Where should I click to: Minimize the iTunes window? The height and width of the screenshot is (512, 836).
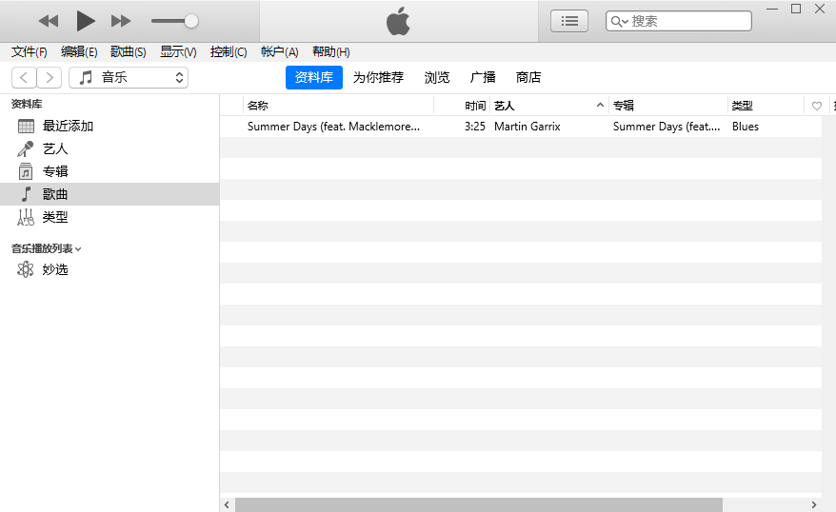[x=772, y=10]
